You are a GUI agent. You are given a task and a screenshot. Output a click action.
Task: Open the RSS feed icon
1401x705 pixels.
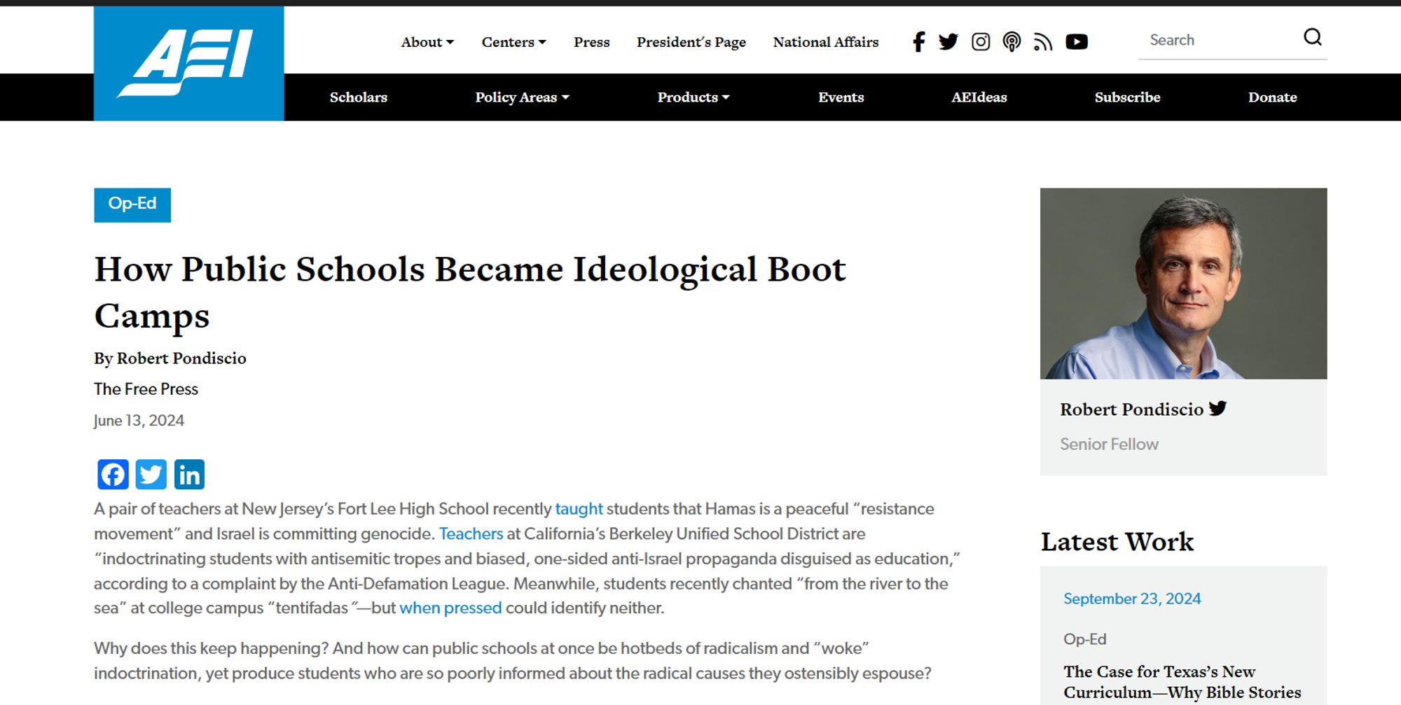tap(1043, 43)
